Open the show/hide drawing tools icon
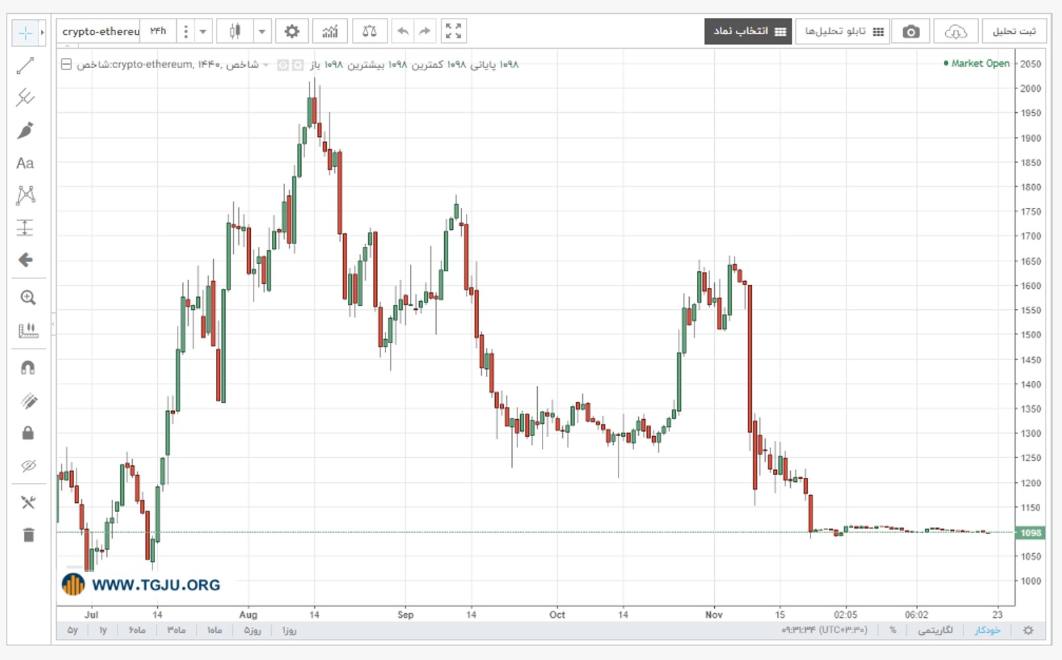 pos(28,502)
